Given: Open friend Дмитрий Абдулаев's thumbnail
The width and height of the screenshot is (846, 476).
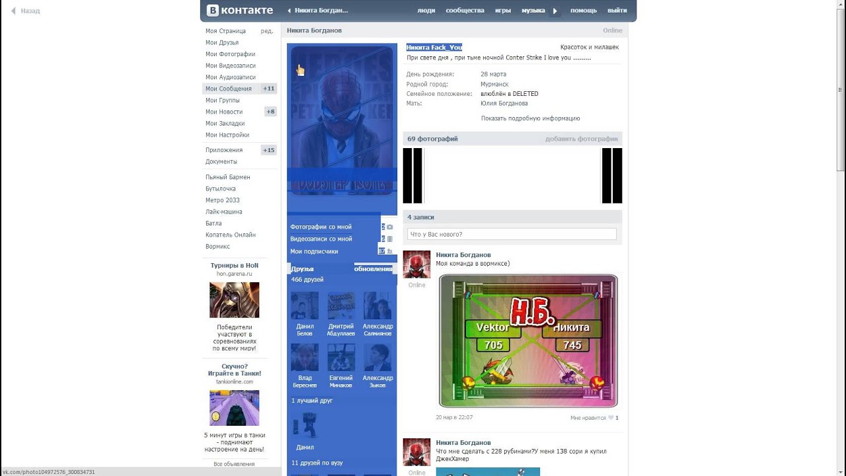Looking at the screenshot, I should pyautogui.click(x=341, y=306).
